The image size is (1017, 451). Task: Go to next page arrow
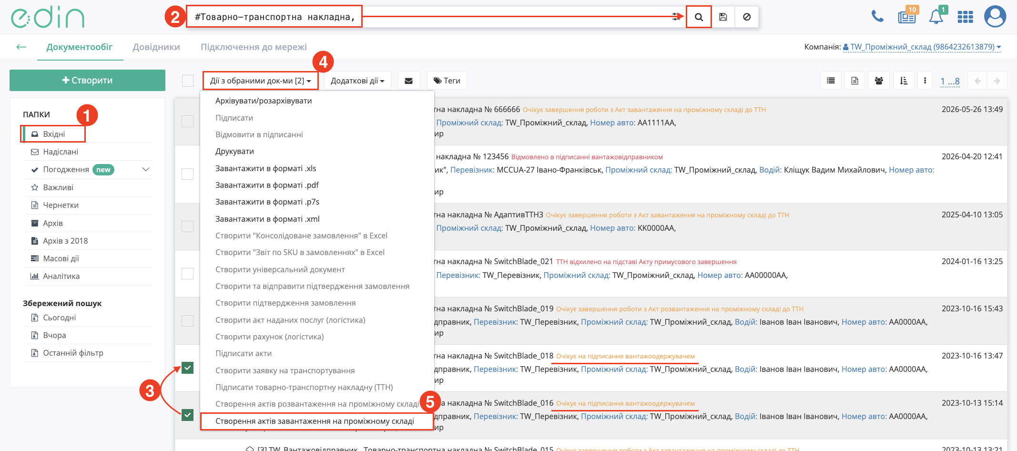click(x=997, y=81)
